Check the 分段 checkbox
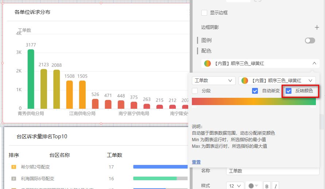 pyautogui.click(x=195, y=91)
